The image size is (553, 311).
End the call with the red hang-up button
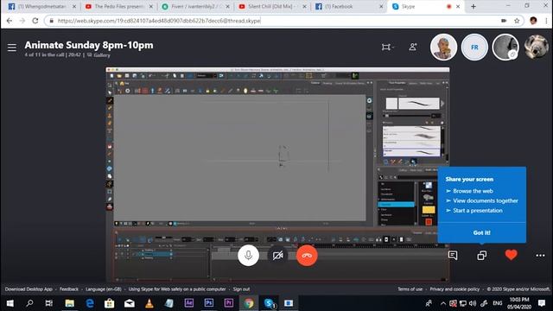pyautogui.click(x=307, y=256)
